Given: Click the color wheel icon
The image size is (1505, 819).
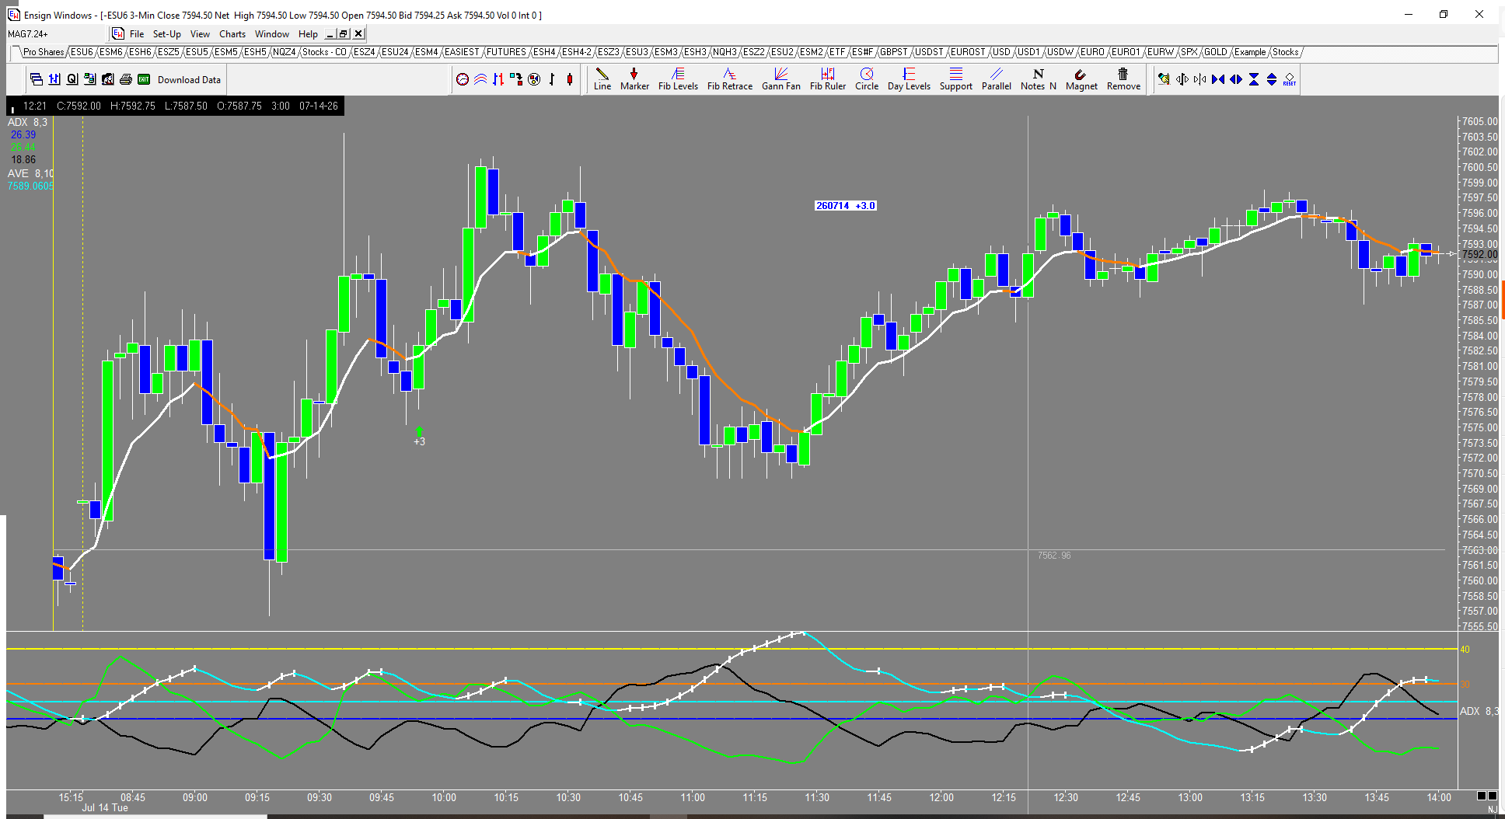Looking at the screenshot, I should point(534,79).
